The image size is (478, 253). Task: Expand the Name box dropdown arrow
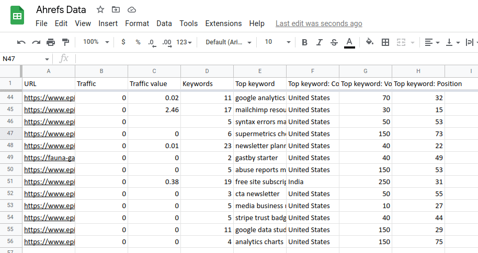tap(47, 59)
